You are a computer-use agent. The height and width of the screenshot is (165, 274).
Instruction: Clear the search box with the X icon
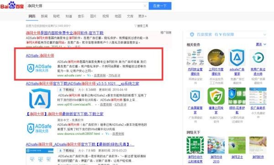pos(145,6)
